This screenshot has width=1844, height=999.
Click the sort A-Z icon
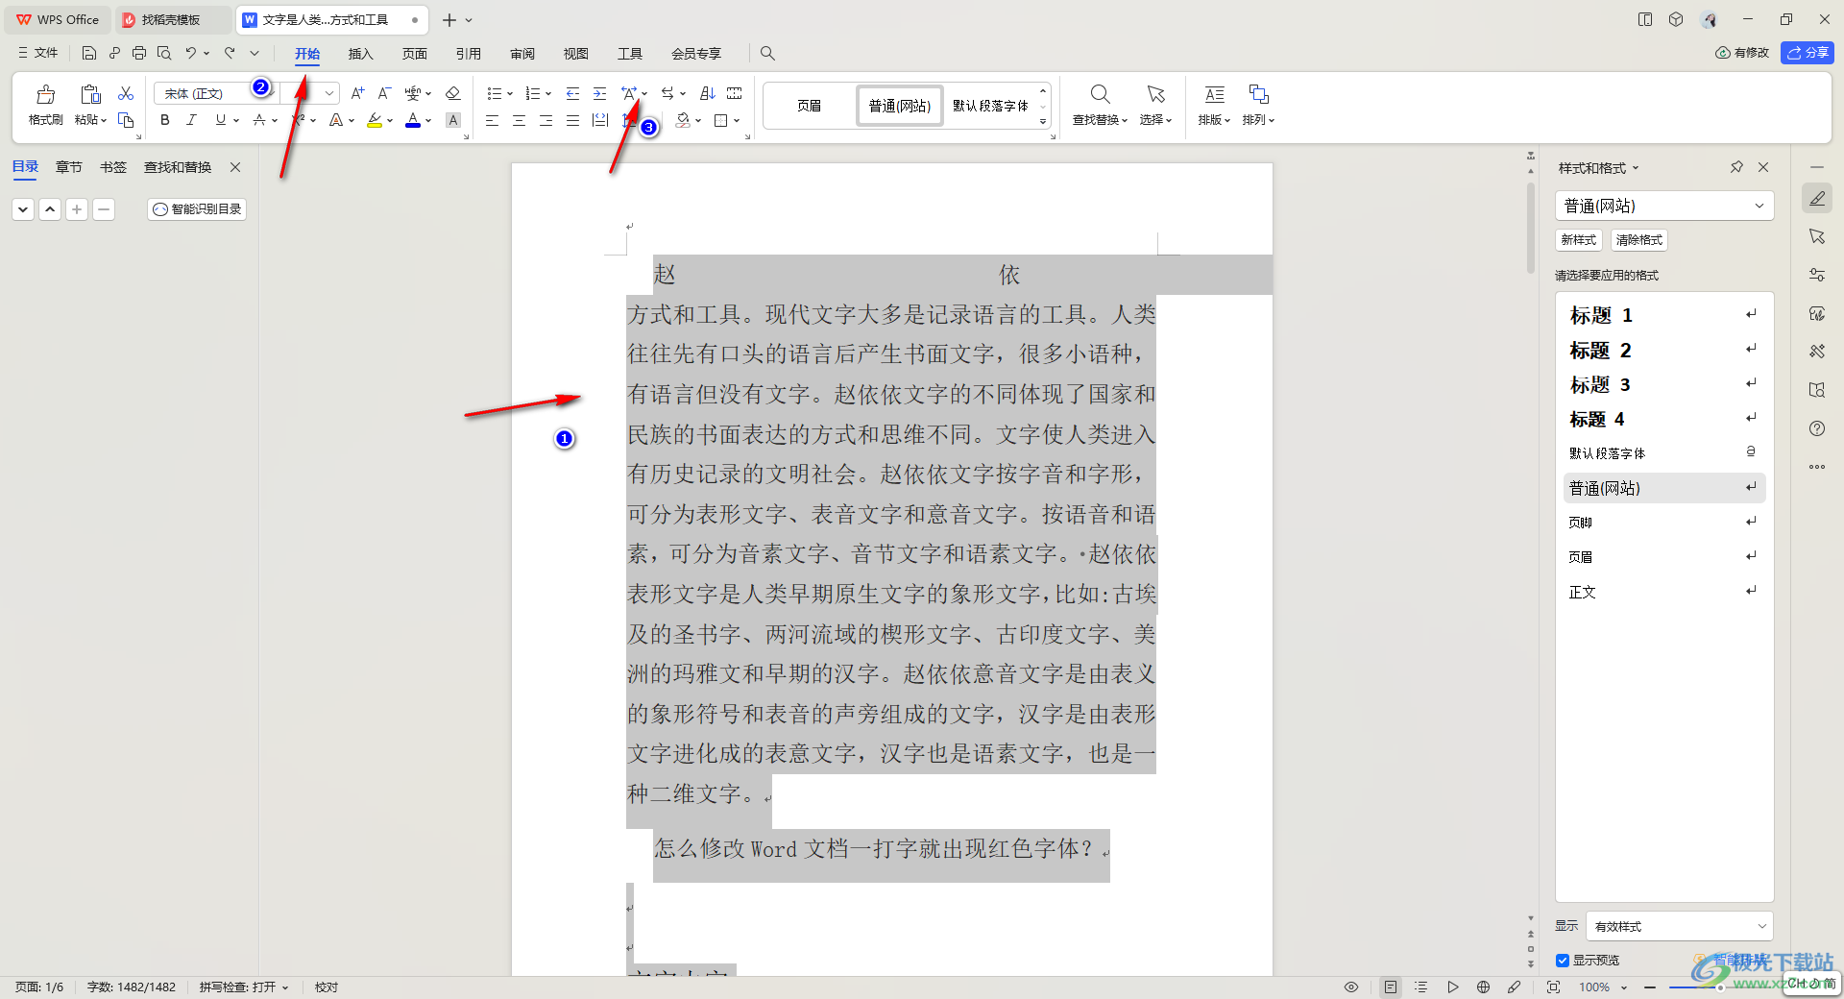pos(708,93)
